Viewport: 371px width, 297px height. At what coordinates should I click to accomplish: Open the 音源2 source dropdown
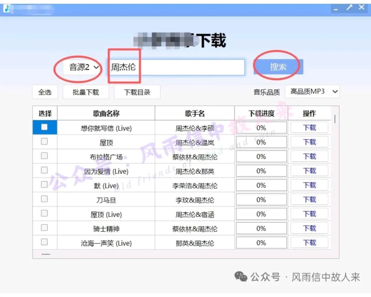coord(82,67)
